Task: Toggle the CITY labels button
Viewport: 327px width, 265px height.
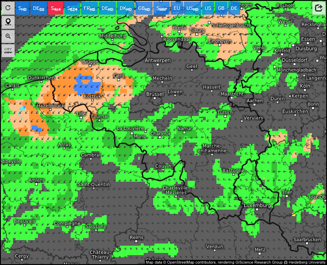Action: click(x=8, y=51)
